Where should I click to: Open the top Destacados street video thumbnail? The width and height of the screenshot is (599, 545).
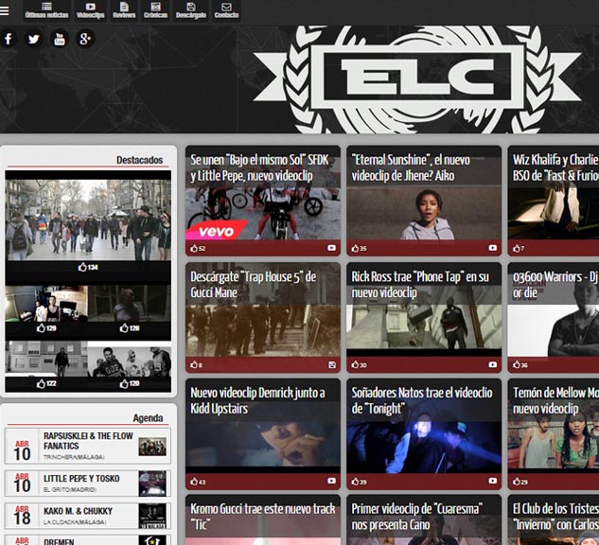88,220
